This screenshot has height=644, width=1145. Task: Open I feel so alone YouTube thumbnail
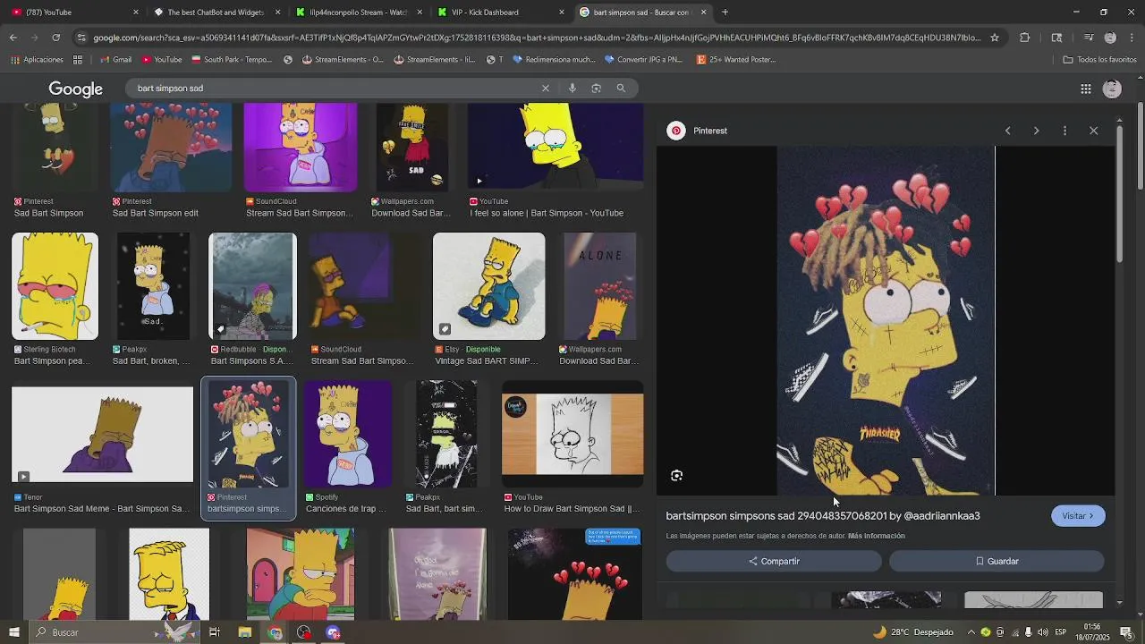[x=555, y=147]
